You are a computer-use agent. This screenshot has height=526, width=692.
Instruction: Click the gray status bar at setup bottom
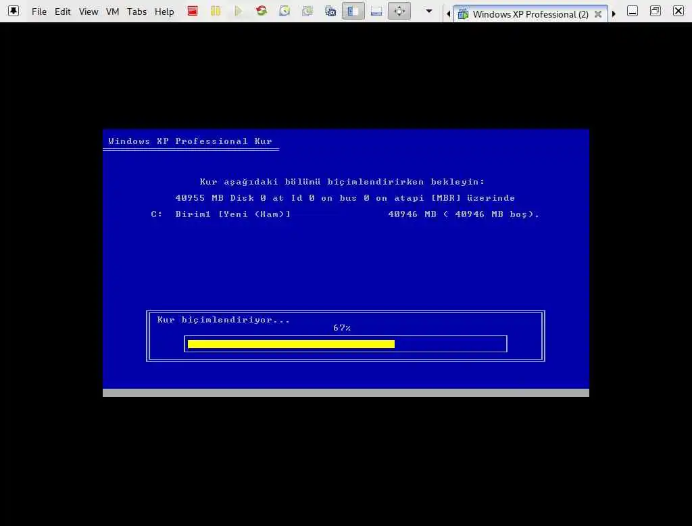tap(345, 393)
